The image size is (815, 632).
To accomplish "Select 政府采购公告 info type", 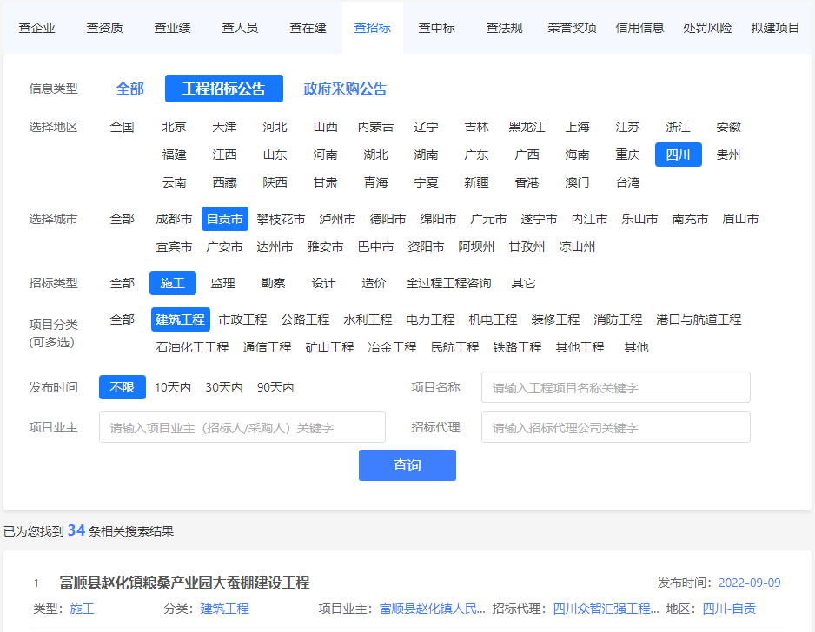I will (x=345, y=89).
